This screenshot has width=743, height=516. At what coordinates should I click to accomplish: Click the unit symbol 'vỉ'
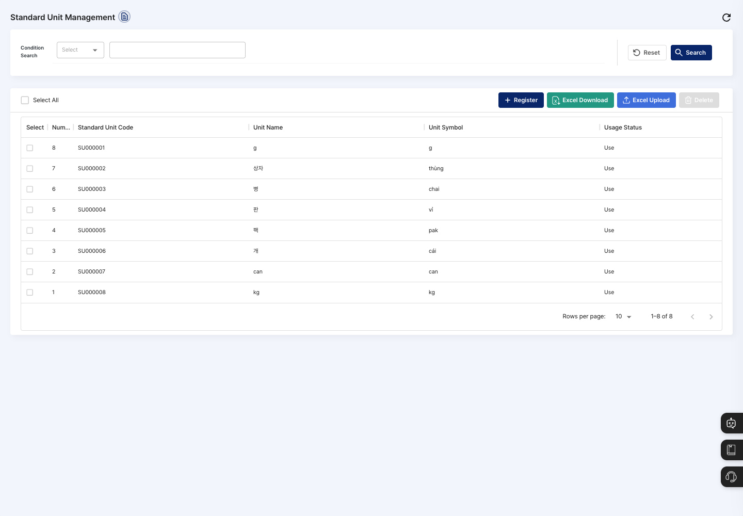point(431,210)
